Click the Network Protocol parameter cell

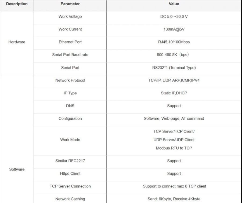click(x=70, y=80)
